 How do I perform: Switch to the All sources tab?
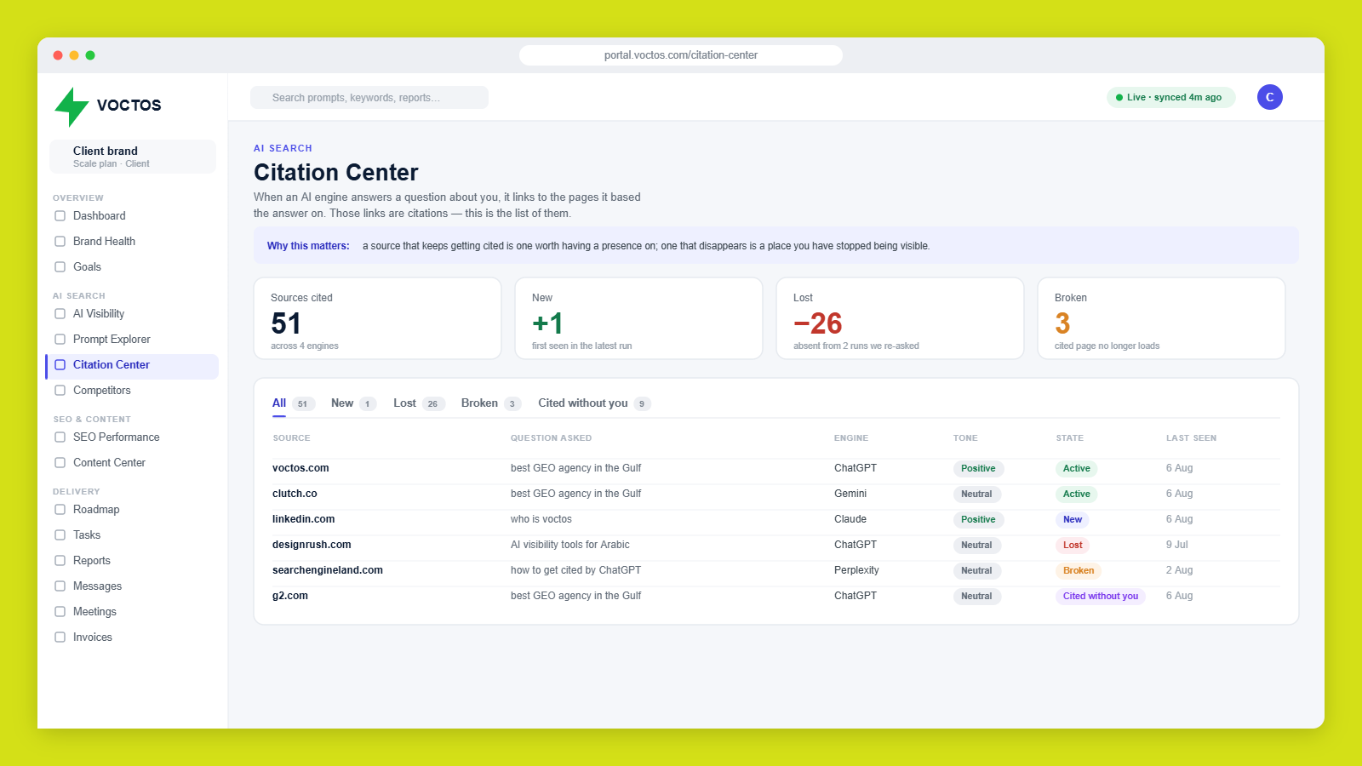pos(293,403)
